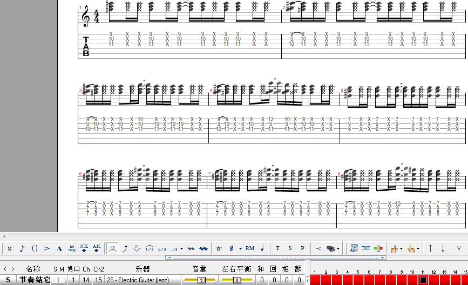This screenshot has height=285, width=468.
Task: Click the tapping (T) button
Action: 278,248
